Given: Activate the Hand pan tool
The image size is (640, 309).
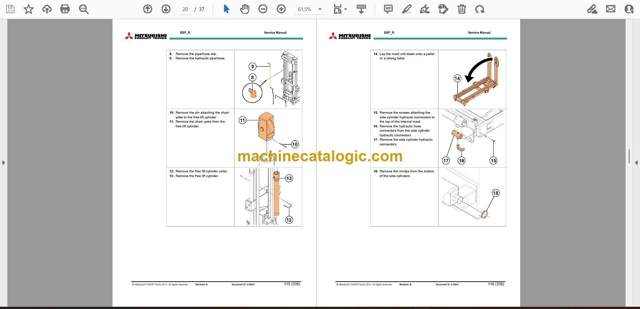Looking at the screenshot, I should tap(245, 9).
